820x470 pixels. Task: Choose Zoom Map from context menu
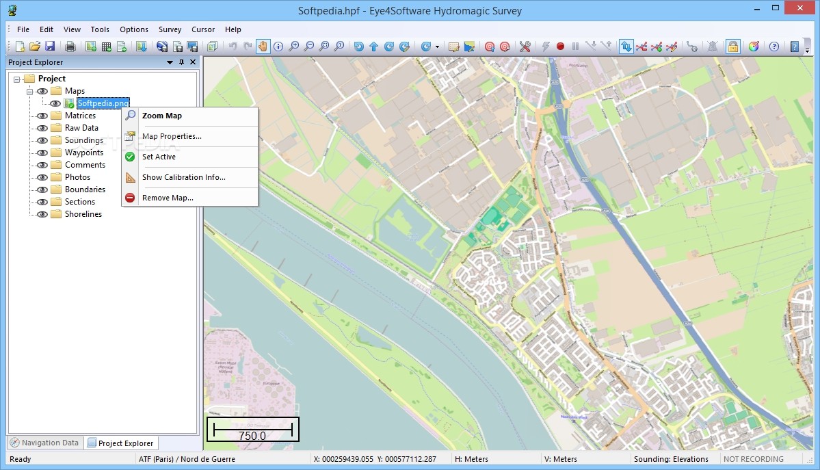[x=190, y=116]
